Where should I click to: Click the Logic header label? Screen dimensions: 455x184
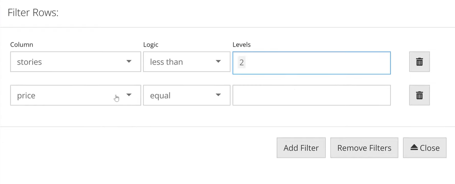[x=151, y=45]
